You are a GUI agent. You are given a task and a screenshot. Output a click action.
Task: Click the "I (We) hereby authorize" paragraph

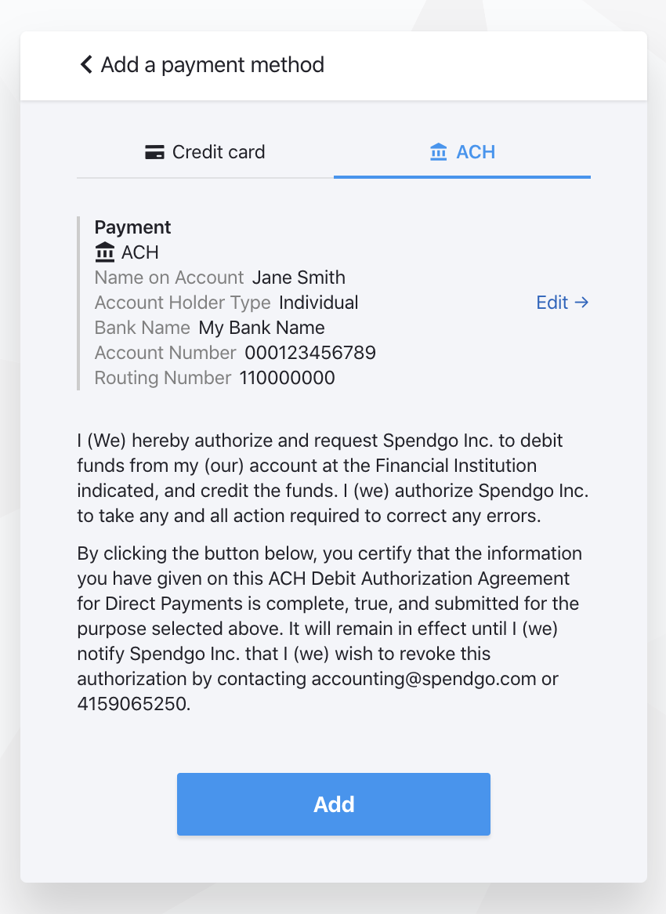332,478
